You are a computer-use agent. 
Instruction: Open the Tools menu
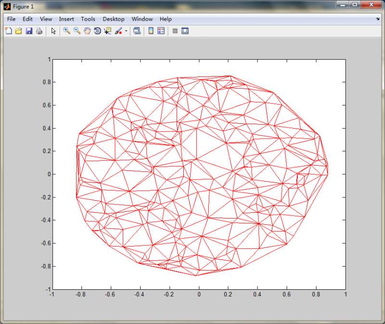tap(88, 19)
